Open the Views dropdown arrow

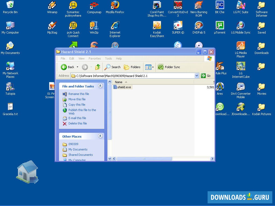(152, 67)
